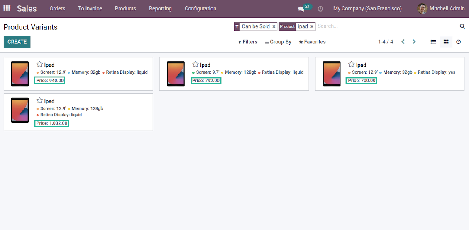Switch to list view

pos(433,42)
